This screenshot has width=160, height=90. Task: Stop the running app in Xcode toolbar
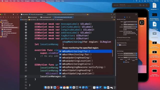click(x=17, y=14)
